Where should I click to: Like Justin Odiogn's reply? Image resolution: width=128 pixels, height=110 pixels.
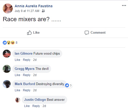pyautogui.click(x=27, y=106)
